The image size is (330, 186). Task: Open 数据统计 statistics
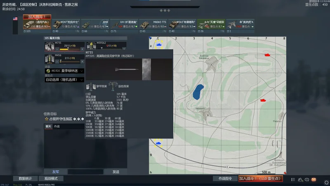[x=25, y=179]
